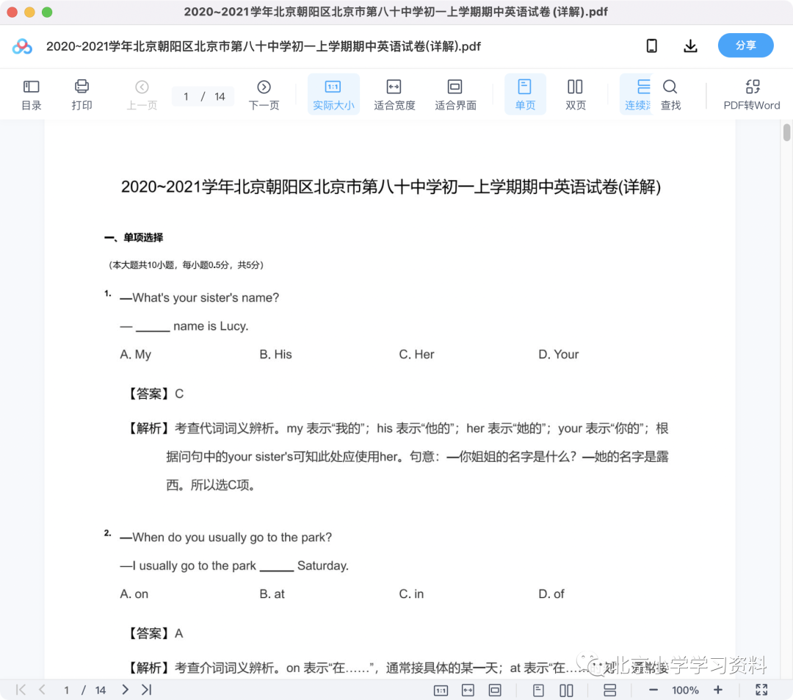
Task: Select 适合宽度 fit width view
Action: pyautogui.click(x=394, y=95)
